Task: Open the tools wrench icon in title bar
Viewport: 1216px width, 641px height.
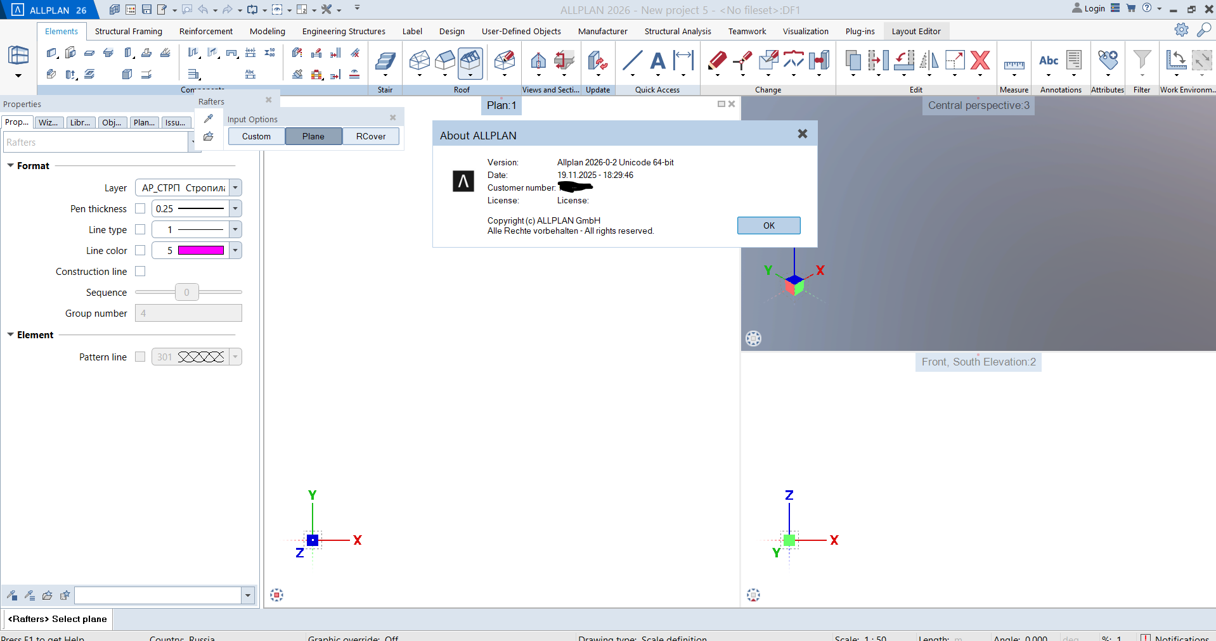Action: click(x=327, y=10)
